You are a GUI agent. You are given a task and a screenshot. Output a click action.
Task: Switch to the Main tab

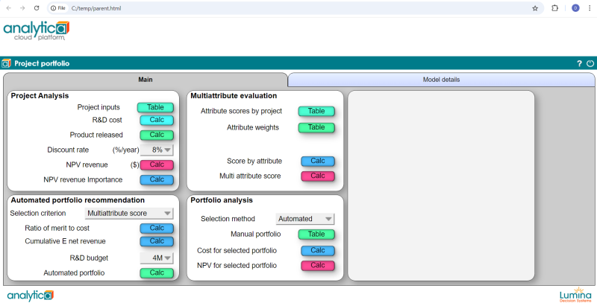[x=146, y=80]
